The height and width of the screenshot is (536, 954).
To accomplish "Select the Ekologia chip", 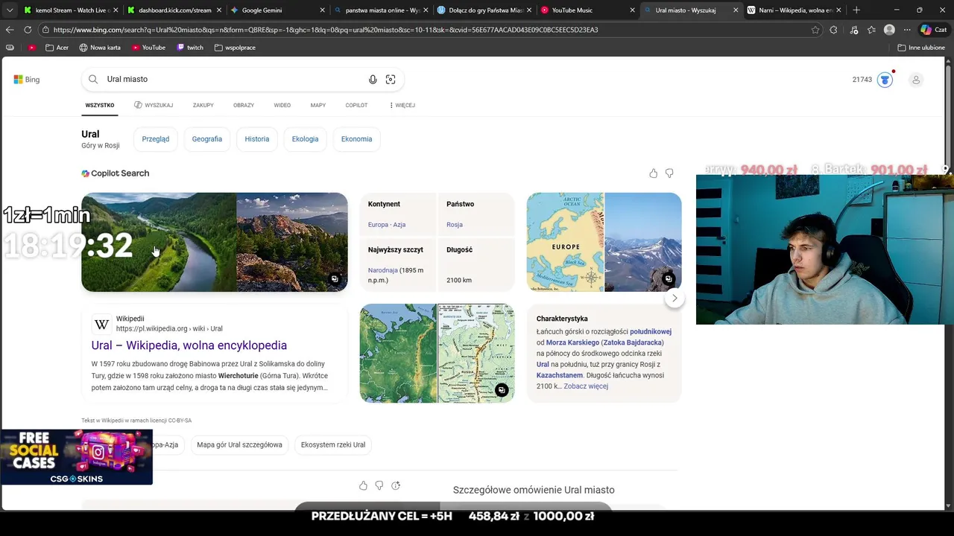I will 305,139.
